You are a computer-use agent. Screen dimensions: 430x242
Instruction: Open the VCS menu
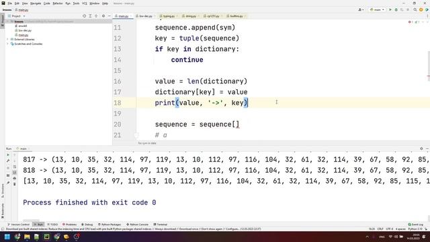click(x=85, y=3)
